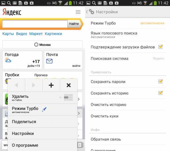Screen dimensions: 170x151
Task: Tap the tabs icon in bottom bar
Action: click(x=80, y=145)
